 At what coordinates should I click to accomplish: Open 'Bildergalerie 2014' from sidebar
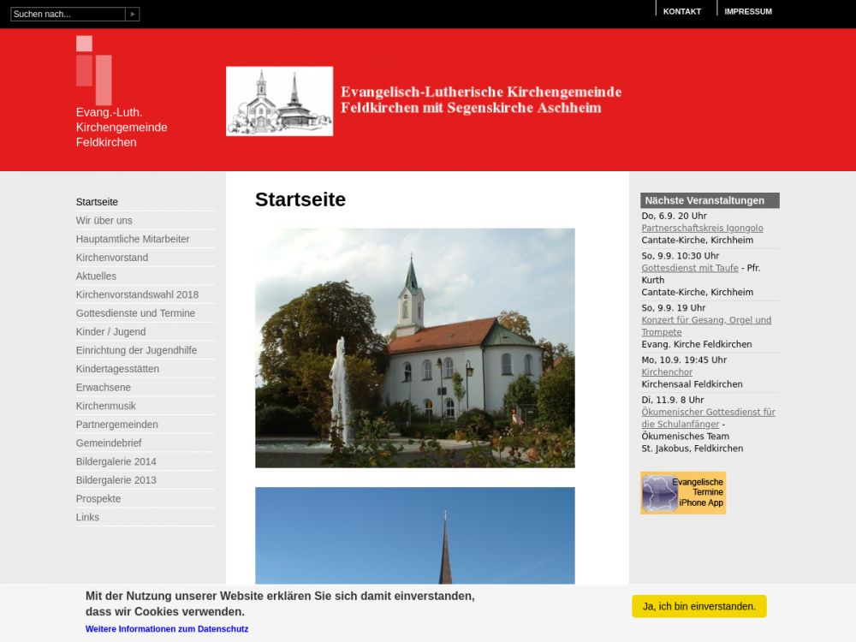click(116, 461)
